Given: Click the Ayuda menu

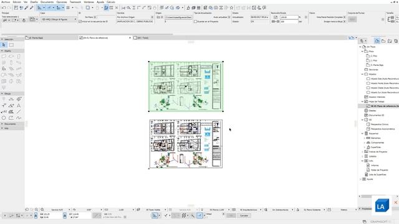Looking at the screenshot, I should coord(100,2).
